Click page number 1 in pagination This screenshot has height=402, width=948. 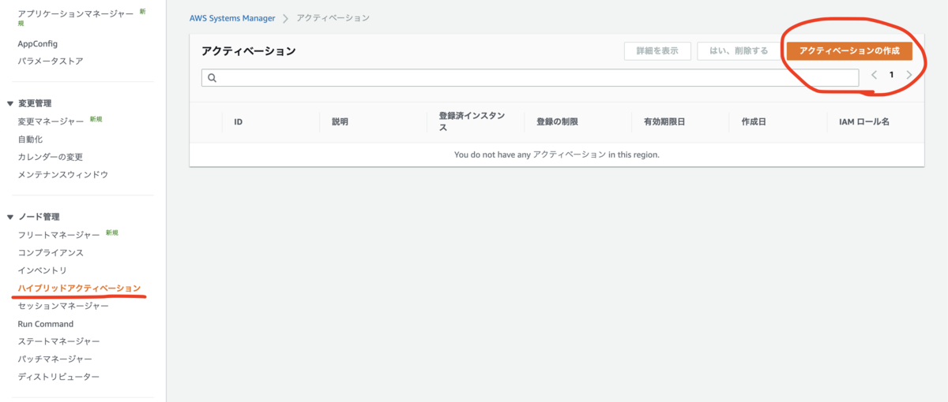[891, 76]
